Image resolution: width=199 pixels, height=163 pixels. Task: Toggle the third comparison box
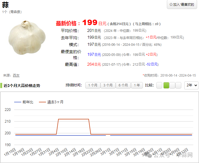(172, 85)
